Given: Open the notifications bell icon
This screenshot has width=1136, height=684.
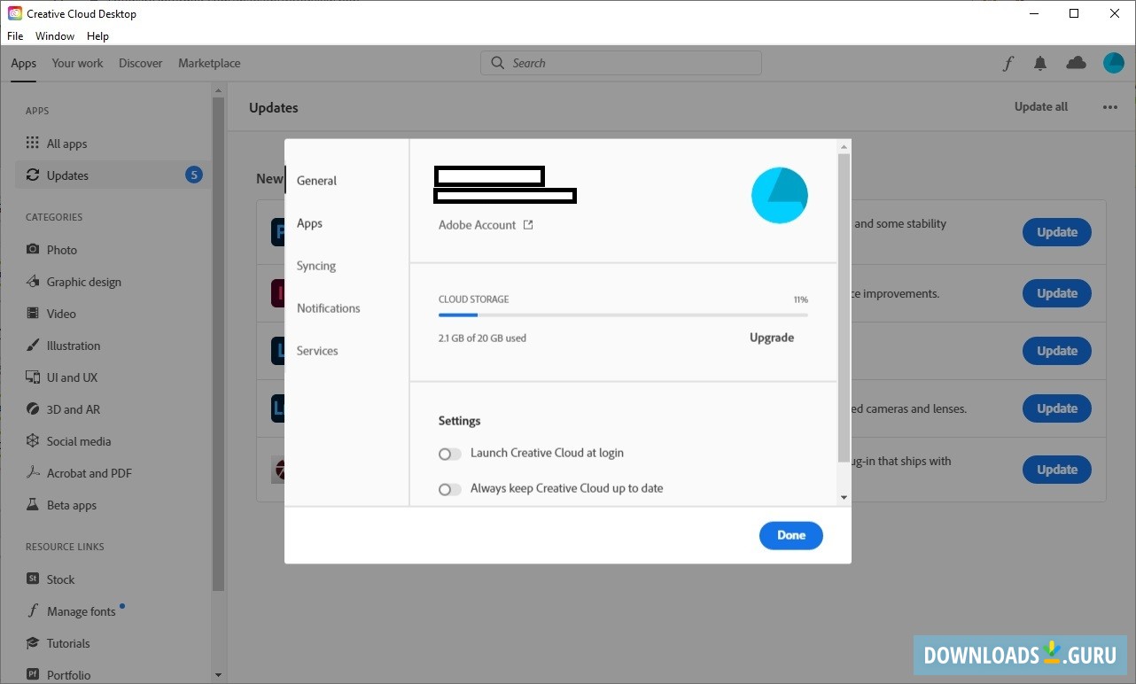Looking at the screenshot, I should pyautogui.click(x=1040, y=63).
